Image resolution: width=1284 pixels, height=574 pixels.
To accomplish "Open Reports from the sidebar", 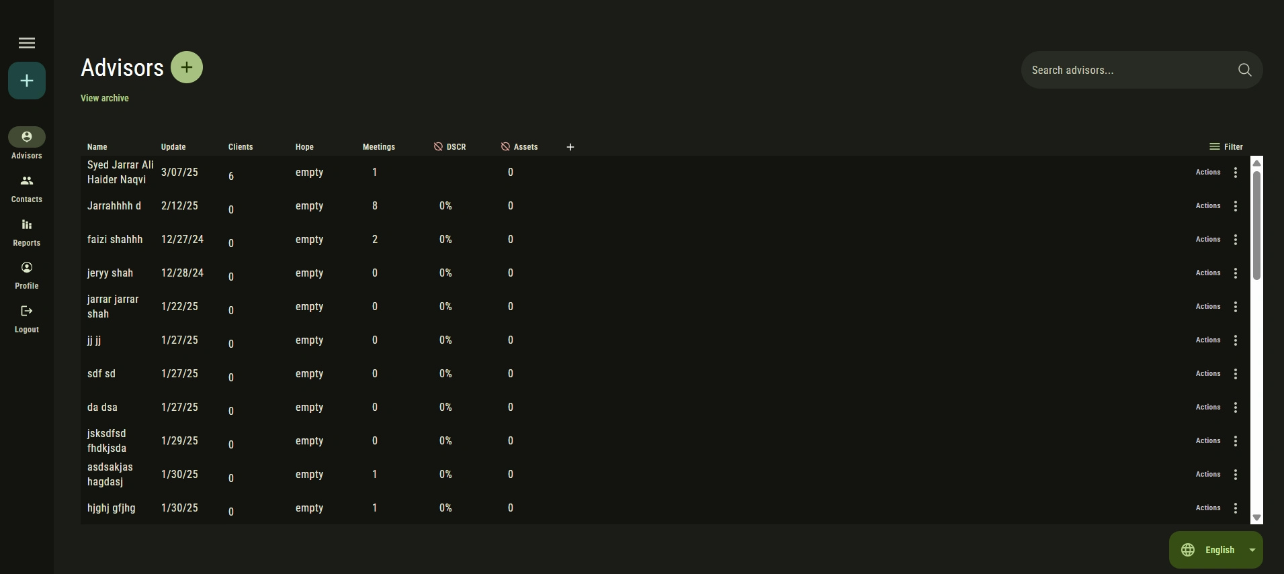I will click(x=27, y=232).
